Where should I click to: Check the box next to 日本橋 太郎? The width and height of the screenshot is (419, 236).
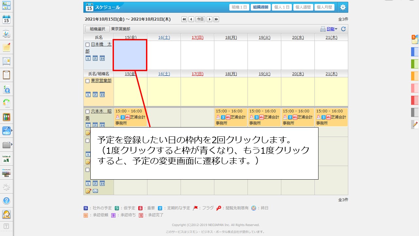click(x=87, y=45)
